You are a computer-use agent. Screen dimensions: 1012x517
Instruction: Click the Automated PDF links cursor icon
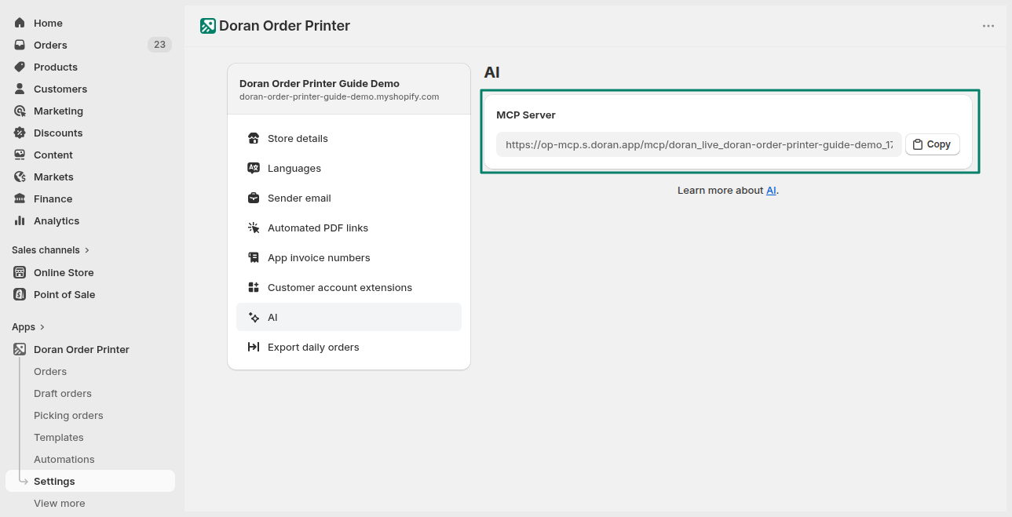[x=254, y=228]
